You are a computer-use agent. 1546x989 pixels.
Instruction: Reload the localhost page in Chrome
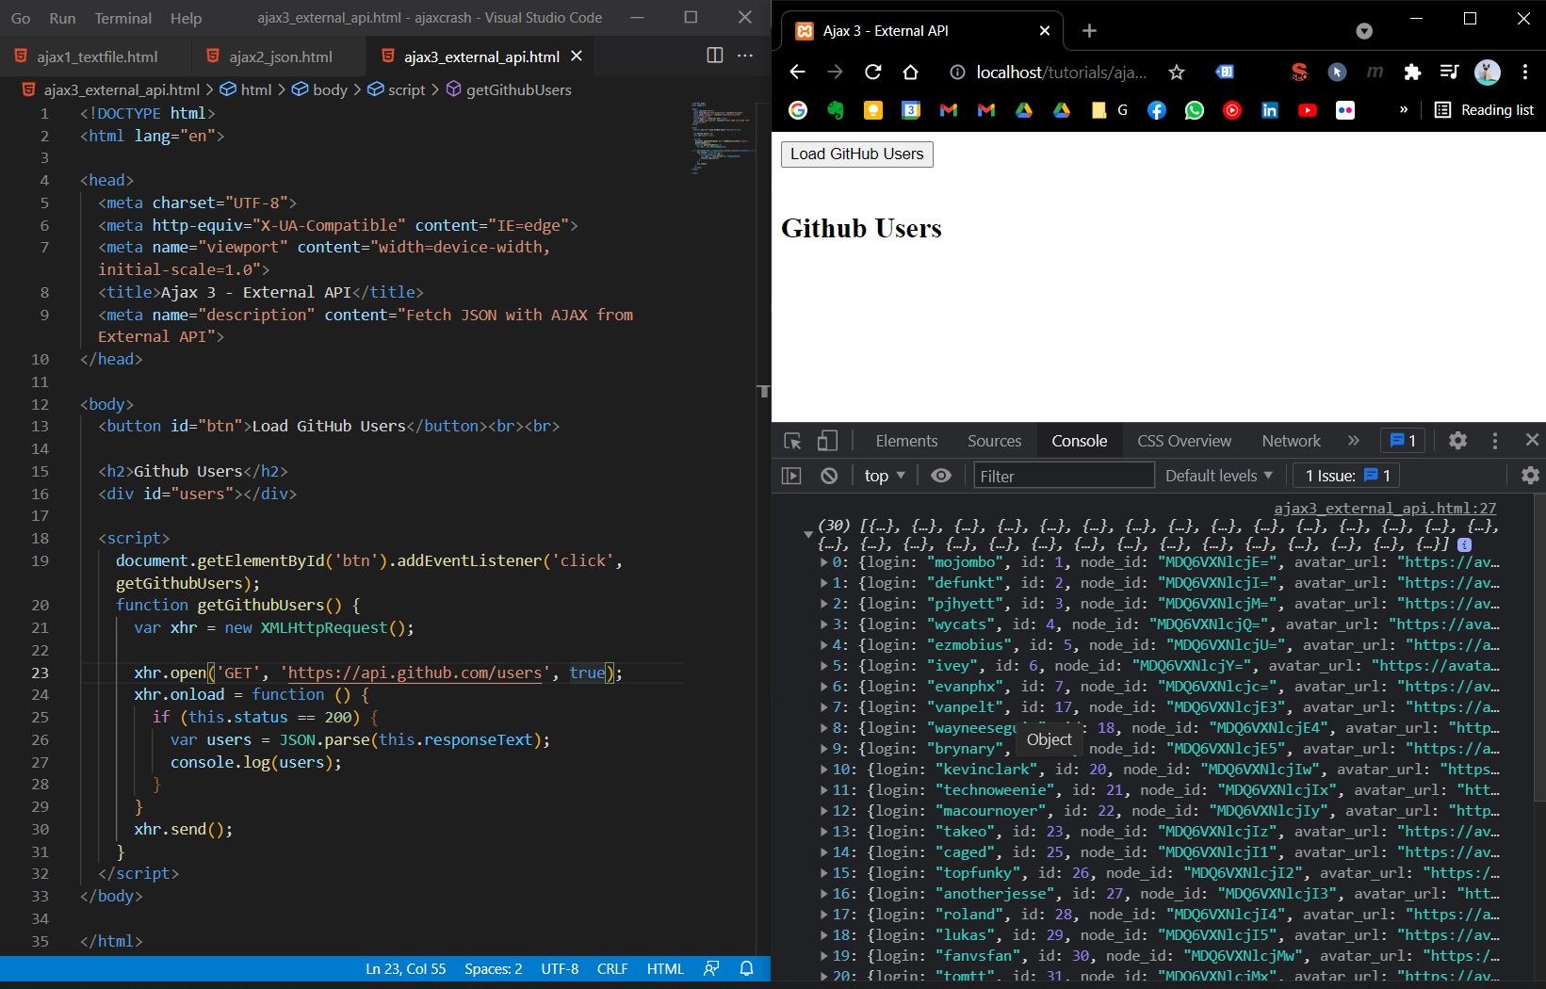click(873, 72)
